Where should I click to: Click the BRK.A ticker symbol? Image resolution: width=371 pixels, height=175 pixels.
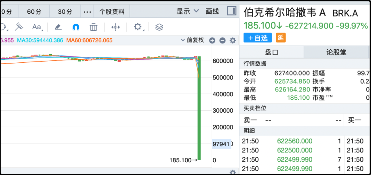tap(345, 13)
